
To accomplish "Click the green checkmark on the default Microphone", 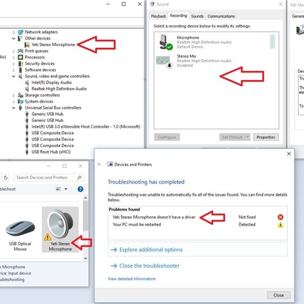I will point(169,47).
